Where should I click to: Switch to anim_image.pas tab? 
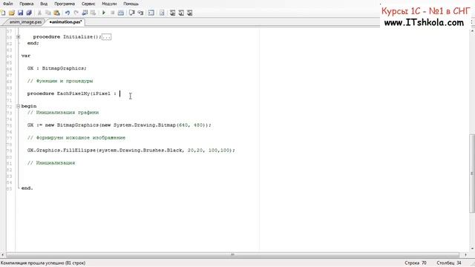pos(25,22)
